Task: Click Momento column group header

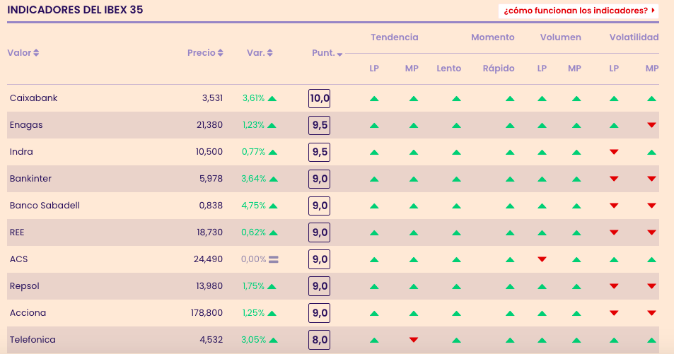Action: click(x=493, y=37)
